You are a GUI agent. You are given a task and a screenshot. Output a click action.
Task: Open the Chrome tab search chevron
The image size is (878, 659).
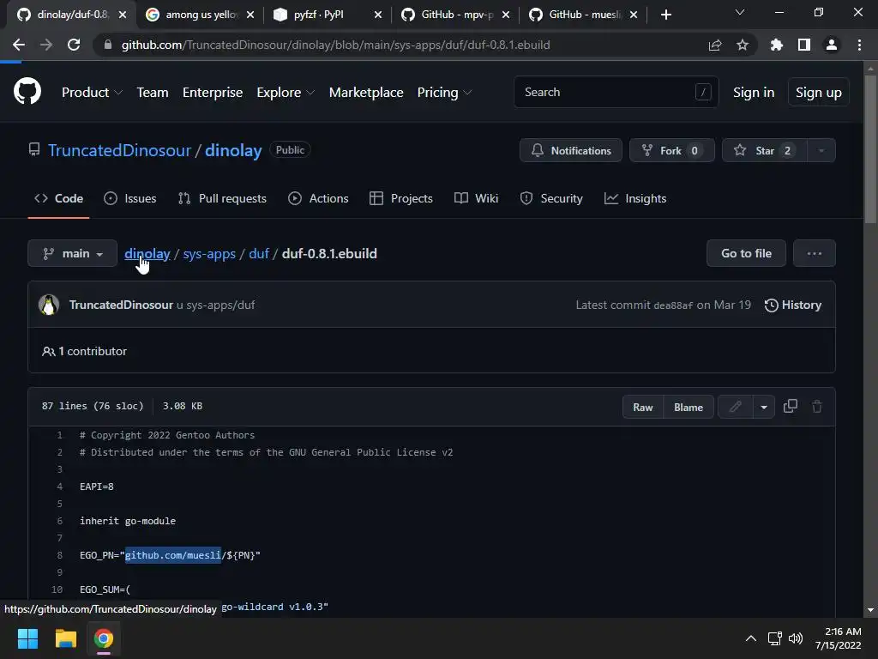(x=740, y=12)
